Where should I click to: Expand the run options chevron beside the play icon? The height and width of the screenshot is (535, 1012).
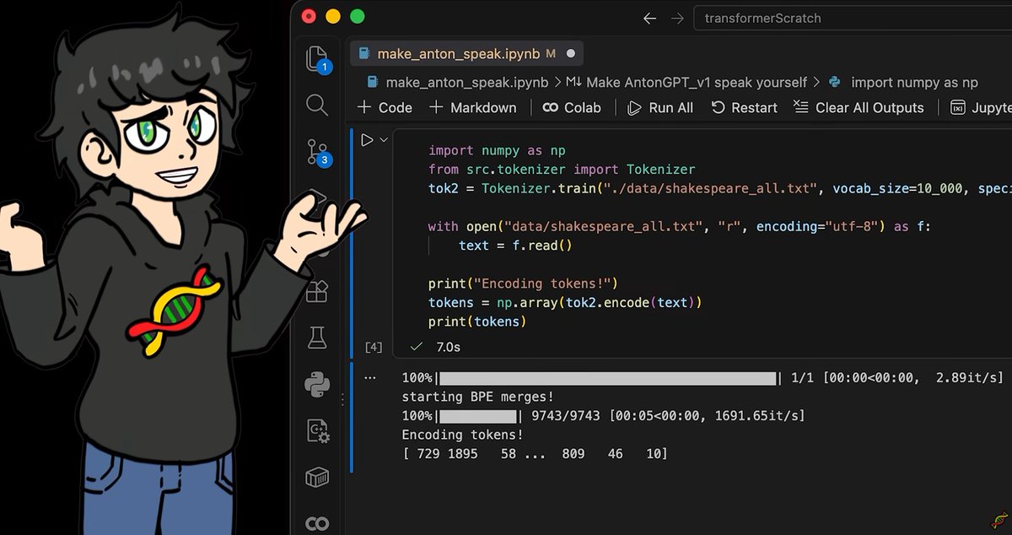[x=384, y=140]
